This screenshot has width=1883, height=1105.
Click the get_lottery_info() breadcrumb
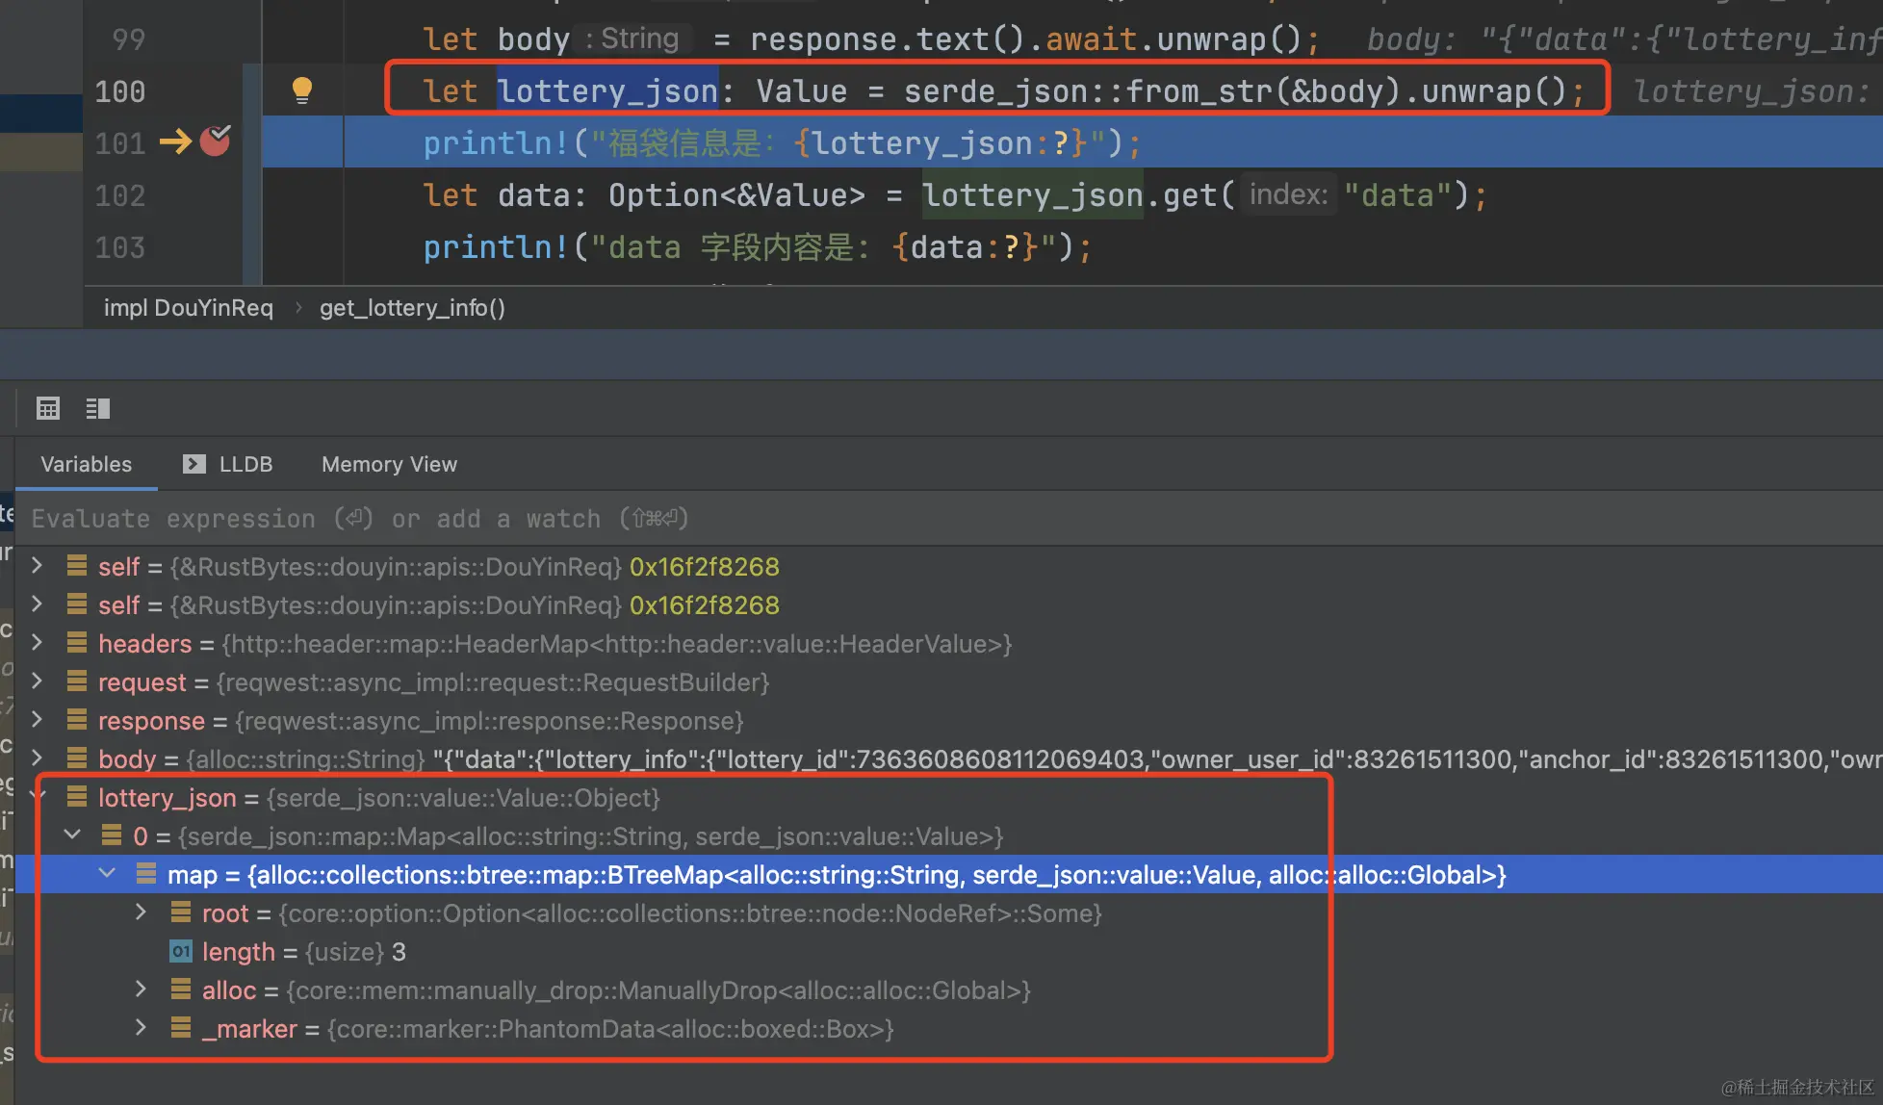412,308
